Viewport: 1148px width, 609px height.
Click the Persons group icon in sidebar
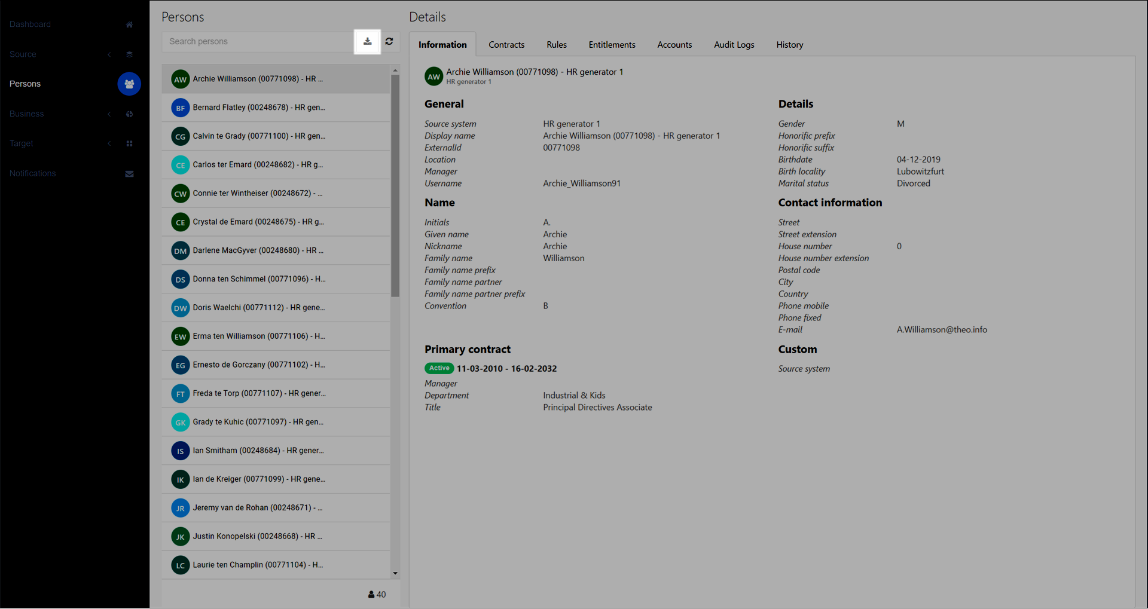(129, 84)
